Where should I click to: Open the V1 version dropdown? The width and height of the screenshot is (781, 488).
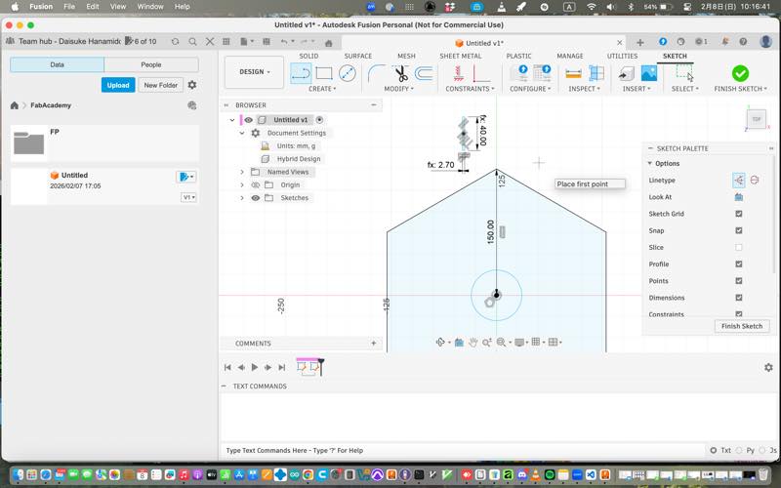[188, 198]
